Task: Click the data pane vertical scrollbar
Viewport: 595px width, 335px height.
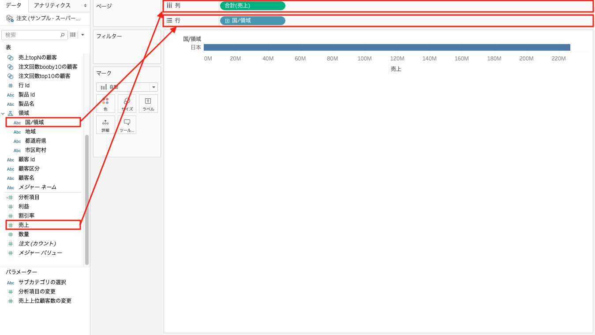Action: pyautogui.click(x=87, y=200)
